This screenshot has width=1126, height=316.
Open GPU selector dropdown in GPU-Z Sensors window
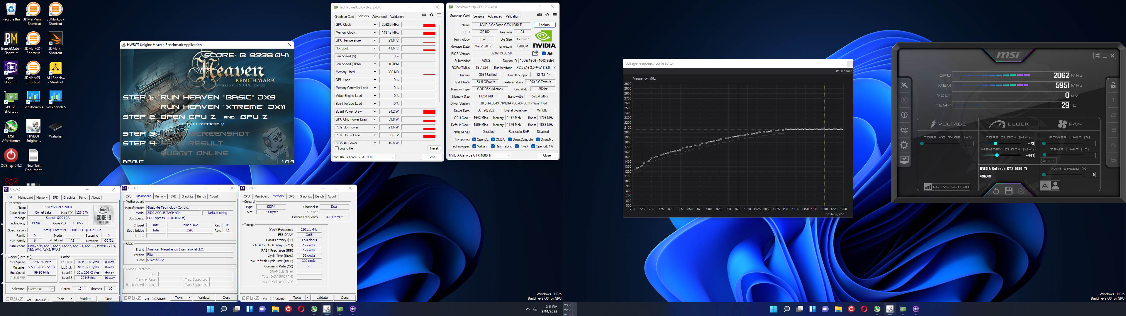coord(364,157)
